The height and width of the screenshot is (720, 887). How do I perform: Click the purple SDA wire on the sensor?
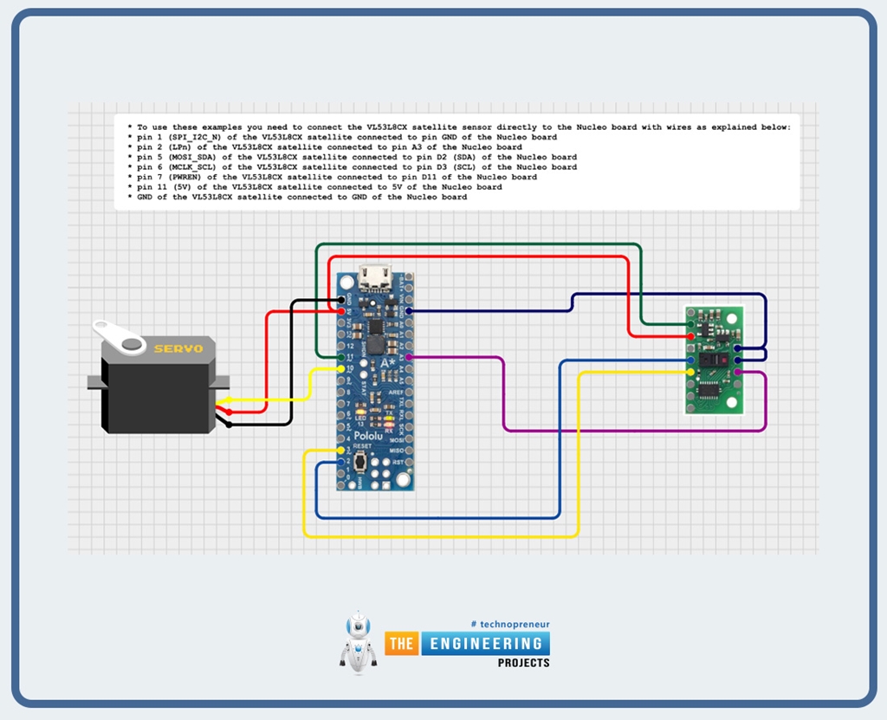pyautogui.click(x=737, y=372)
